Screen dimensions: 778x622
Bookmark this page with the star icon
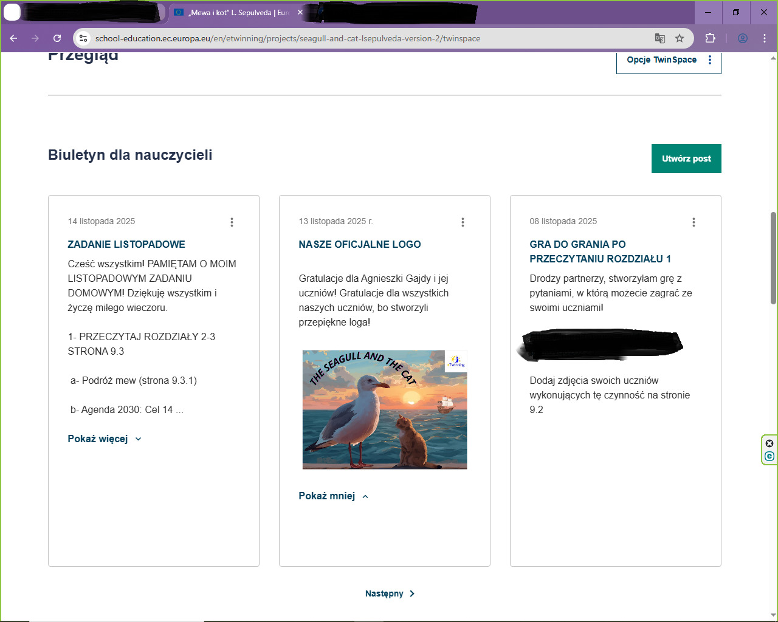coord(680,38)
